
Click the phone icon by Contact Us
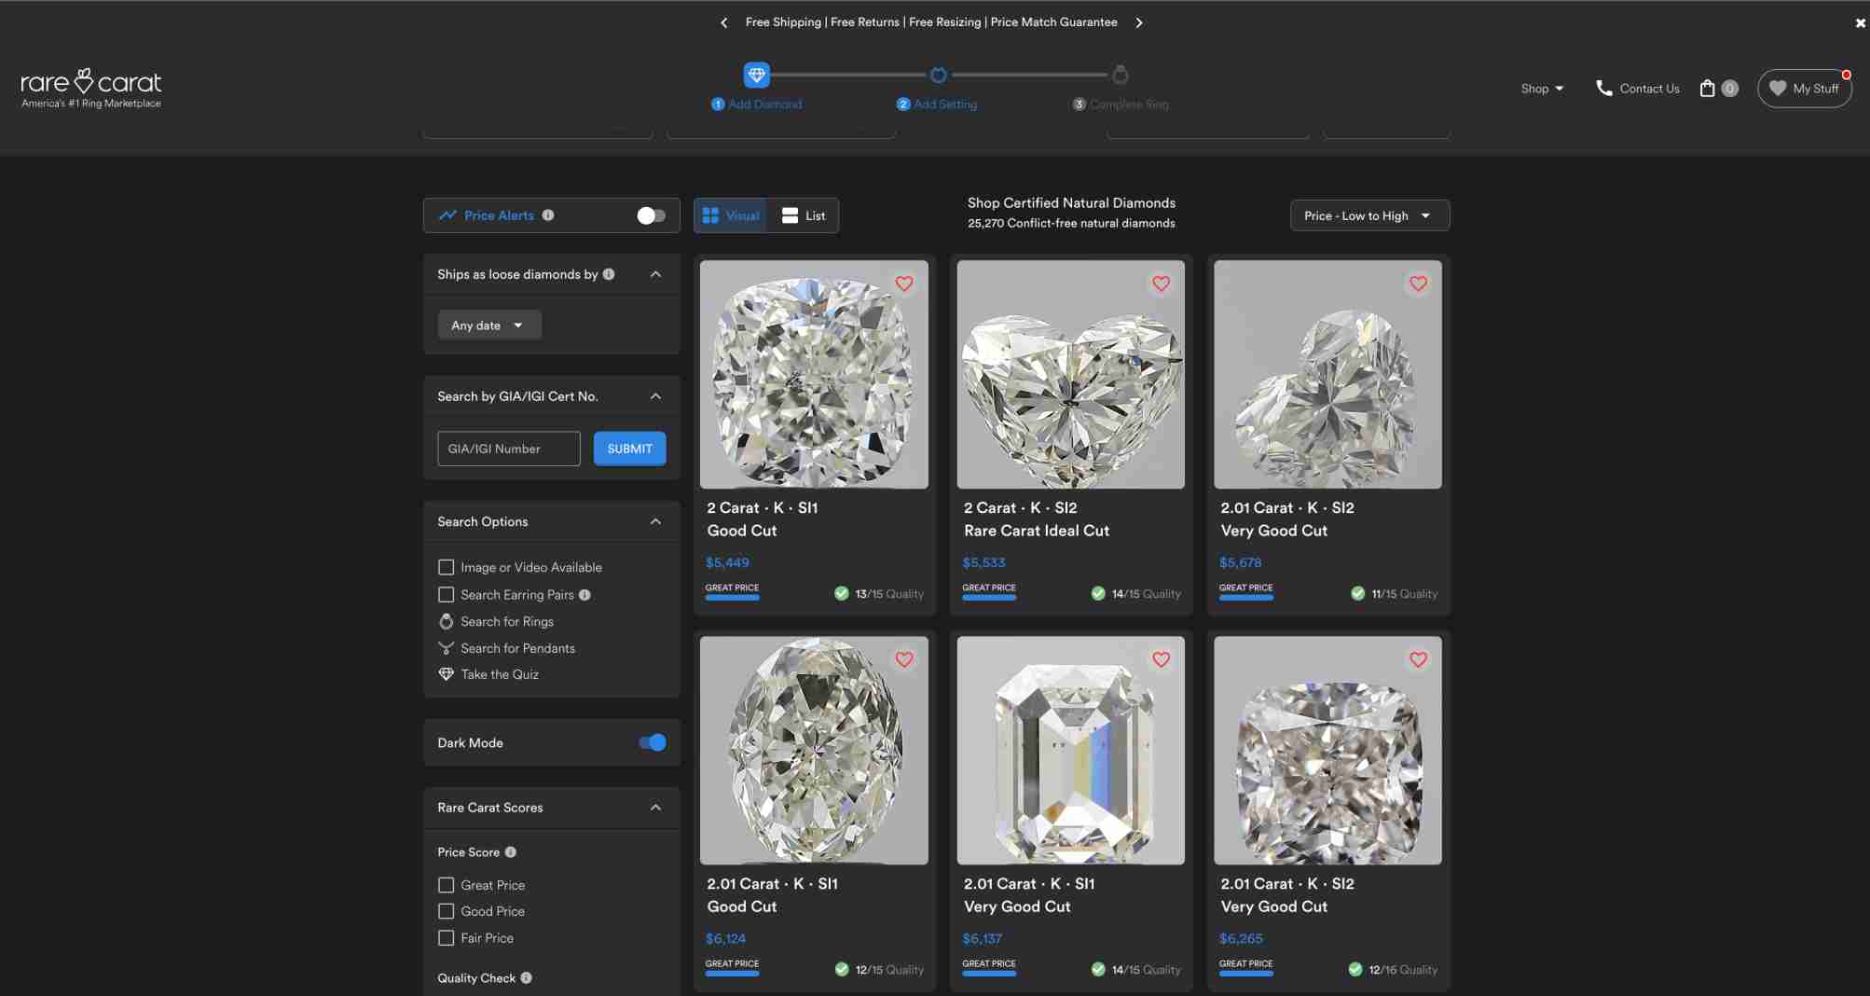pyautogui.click(x=1603, y=89)
